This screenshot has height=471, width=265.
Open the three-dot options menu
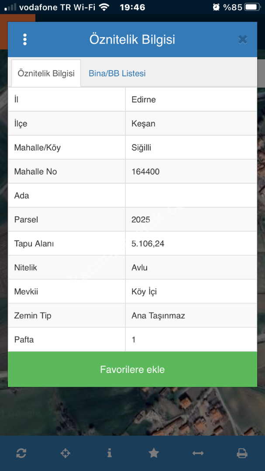25,40
